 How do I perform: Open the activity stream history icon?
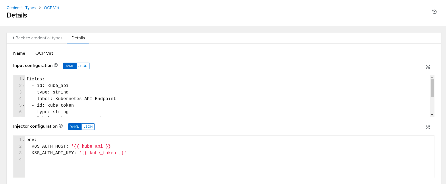pyautogui.click(x=434, y=12)
